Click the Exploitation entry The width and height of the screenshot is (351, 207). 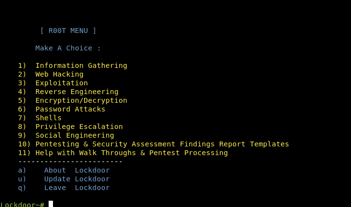point(62,83)
